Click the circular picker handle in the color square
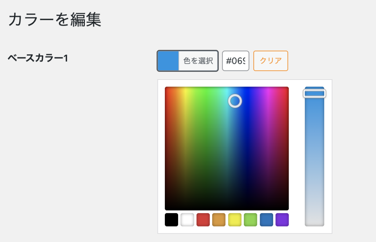The image size is (376, 242). pyautogui.click(x=235, y=101)
